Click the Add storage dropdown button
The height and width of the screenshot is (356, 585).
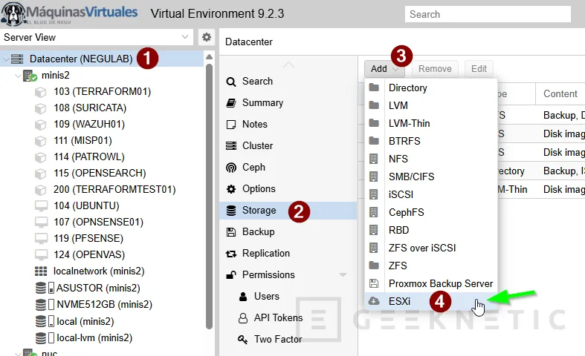coord(385,69)
